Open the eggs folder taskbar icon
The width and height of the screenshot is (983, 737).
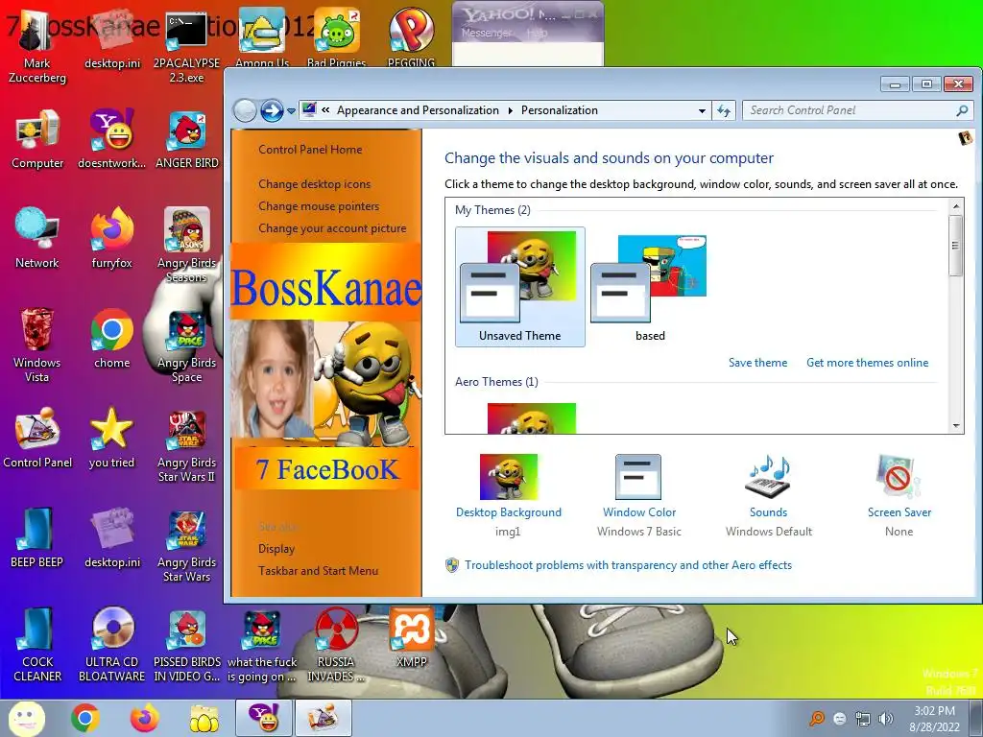[204, 718]
